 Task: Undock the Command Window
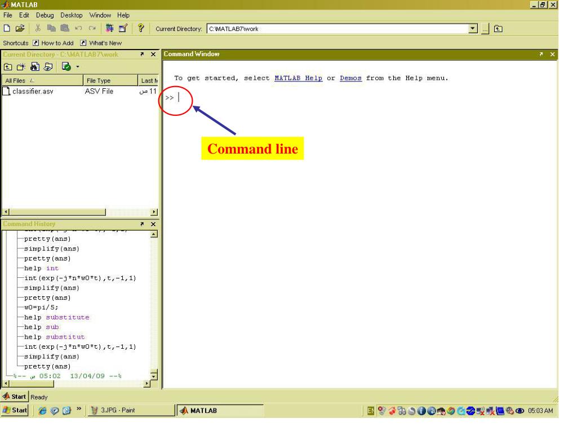(541, 55)
